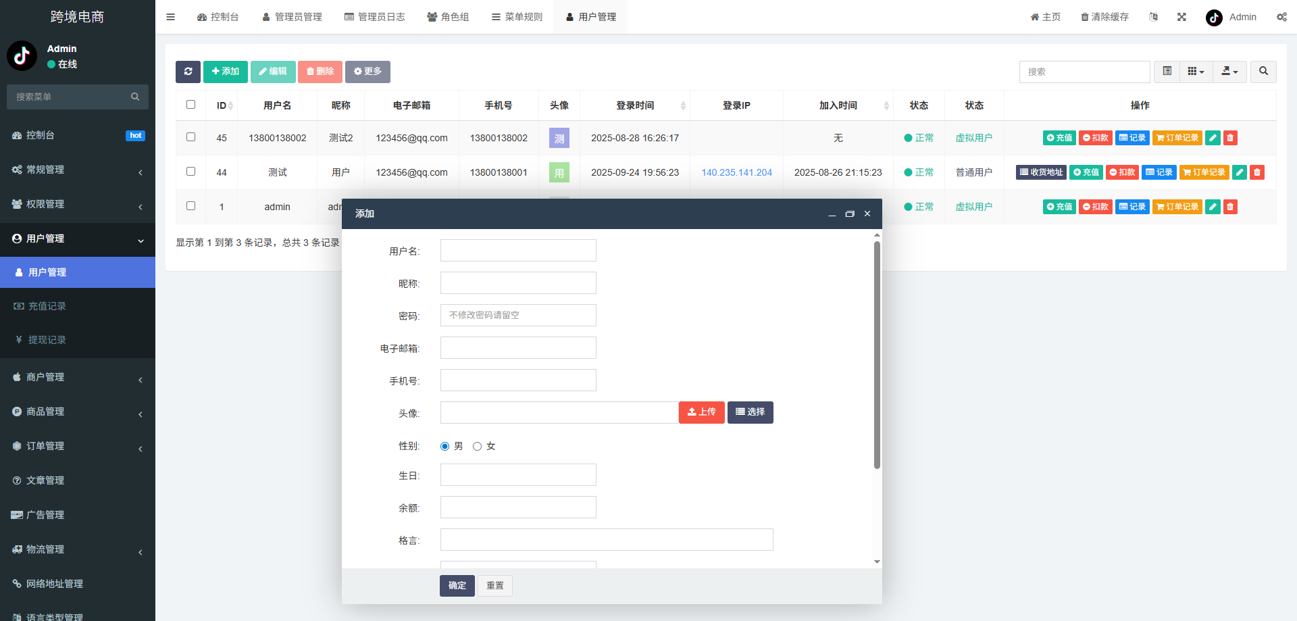Image resolution: width=1297 pixels, height=621 pixels.
Task: Click the refresh icon above the user table
Action: click(x=188, y=72)
